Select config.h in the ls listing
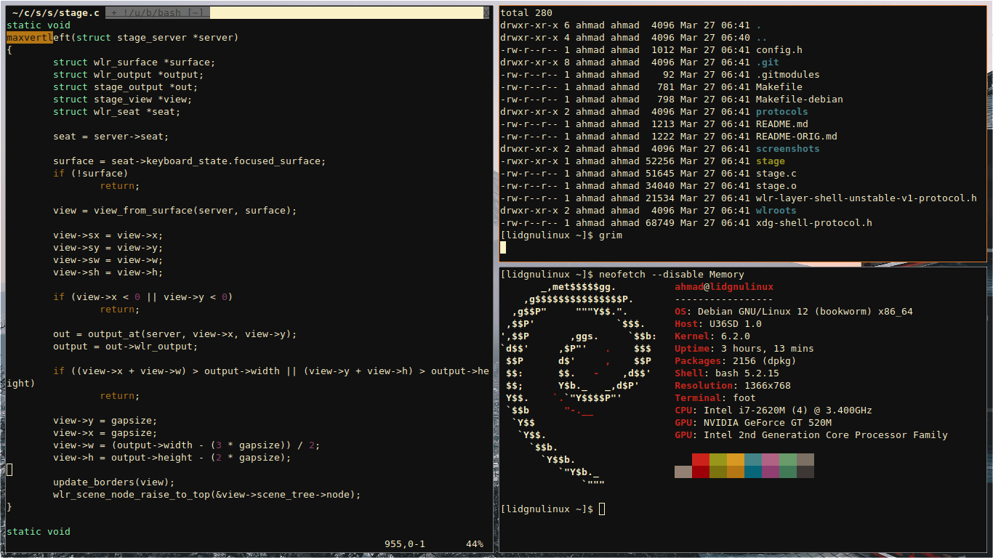Viewport: 993px width, 558px height. click(x=779, y=49)
